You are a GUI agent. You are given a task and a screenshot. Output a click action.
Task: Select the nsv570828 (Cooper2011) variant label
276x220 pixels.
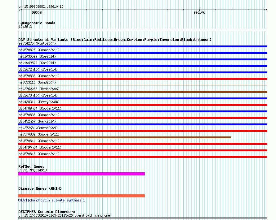coord(39,50)
